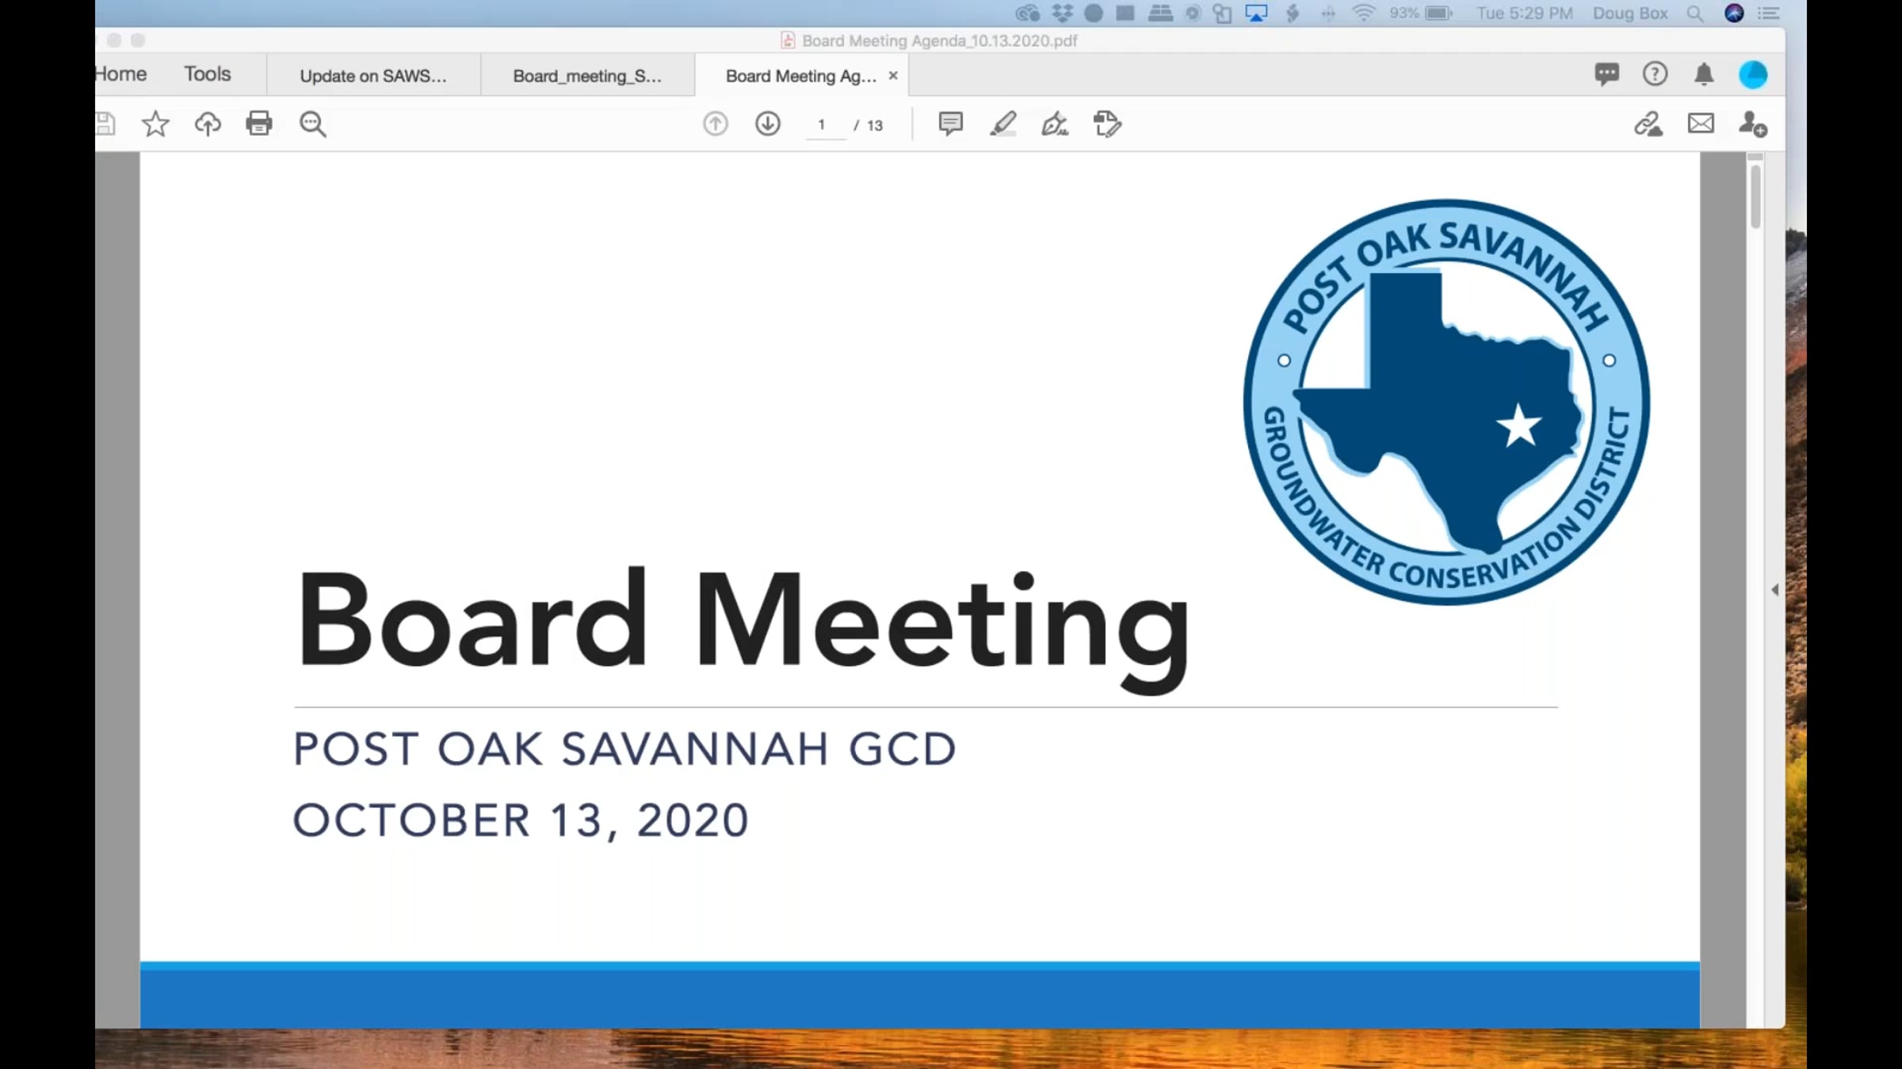The width and height of the screenshot is (1902, 1069).
Task: Click the Save file icon
Action: 105,124
